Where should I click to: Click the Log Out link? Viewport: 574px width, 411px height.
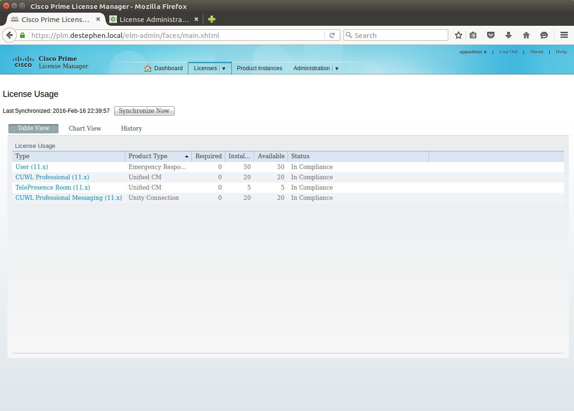pyautogui.click(x=508, y=52)
